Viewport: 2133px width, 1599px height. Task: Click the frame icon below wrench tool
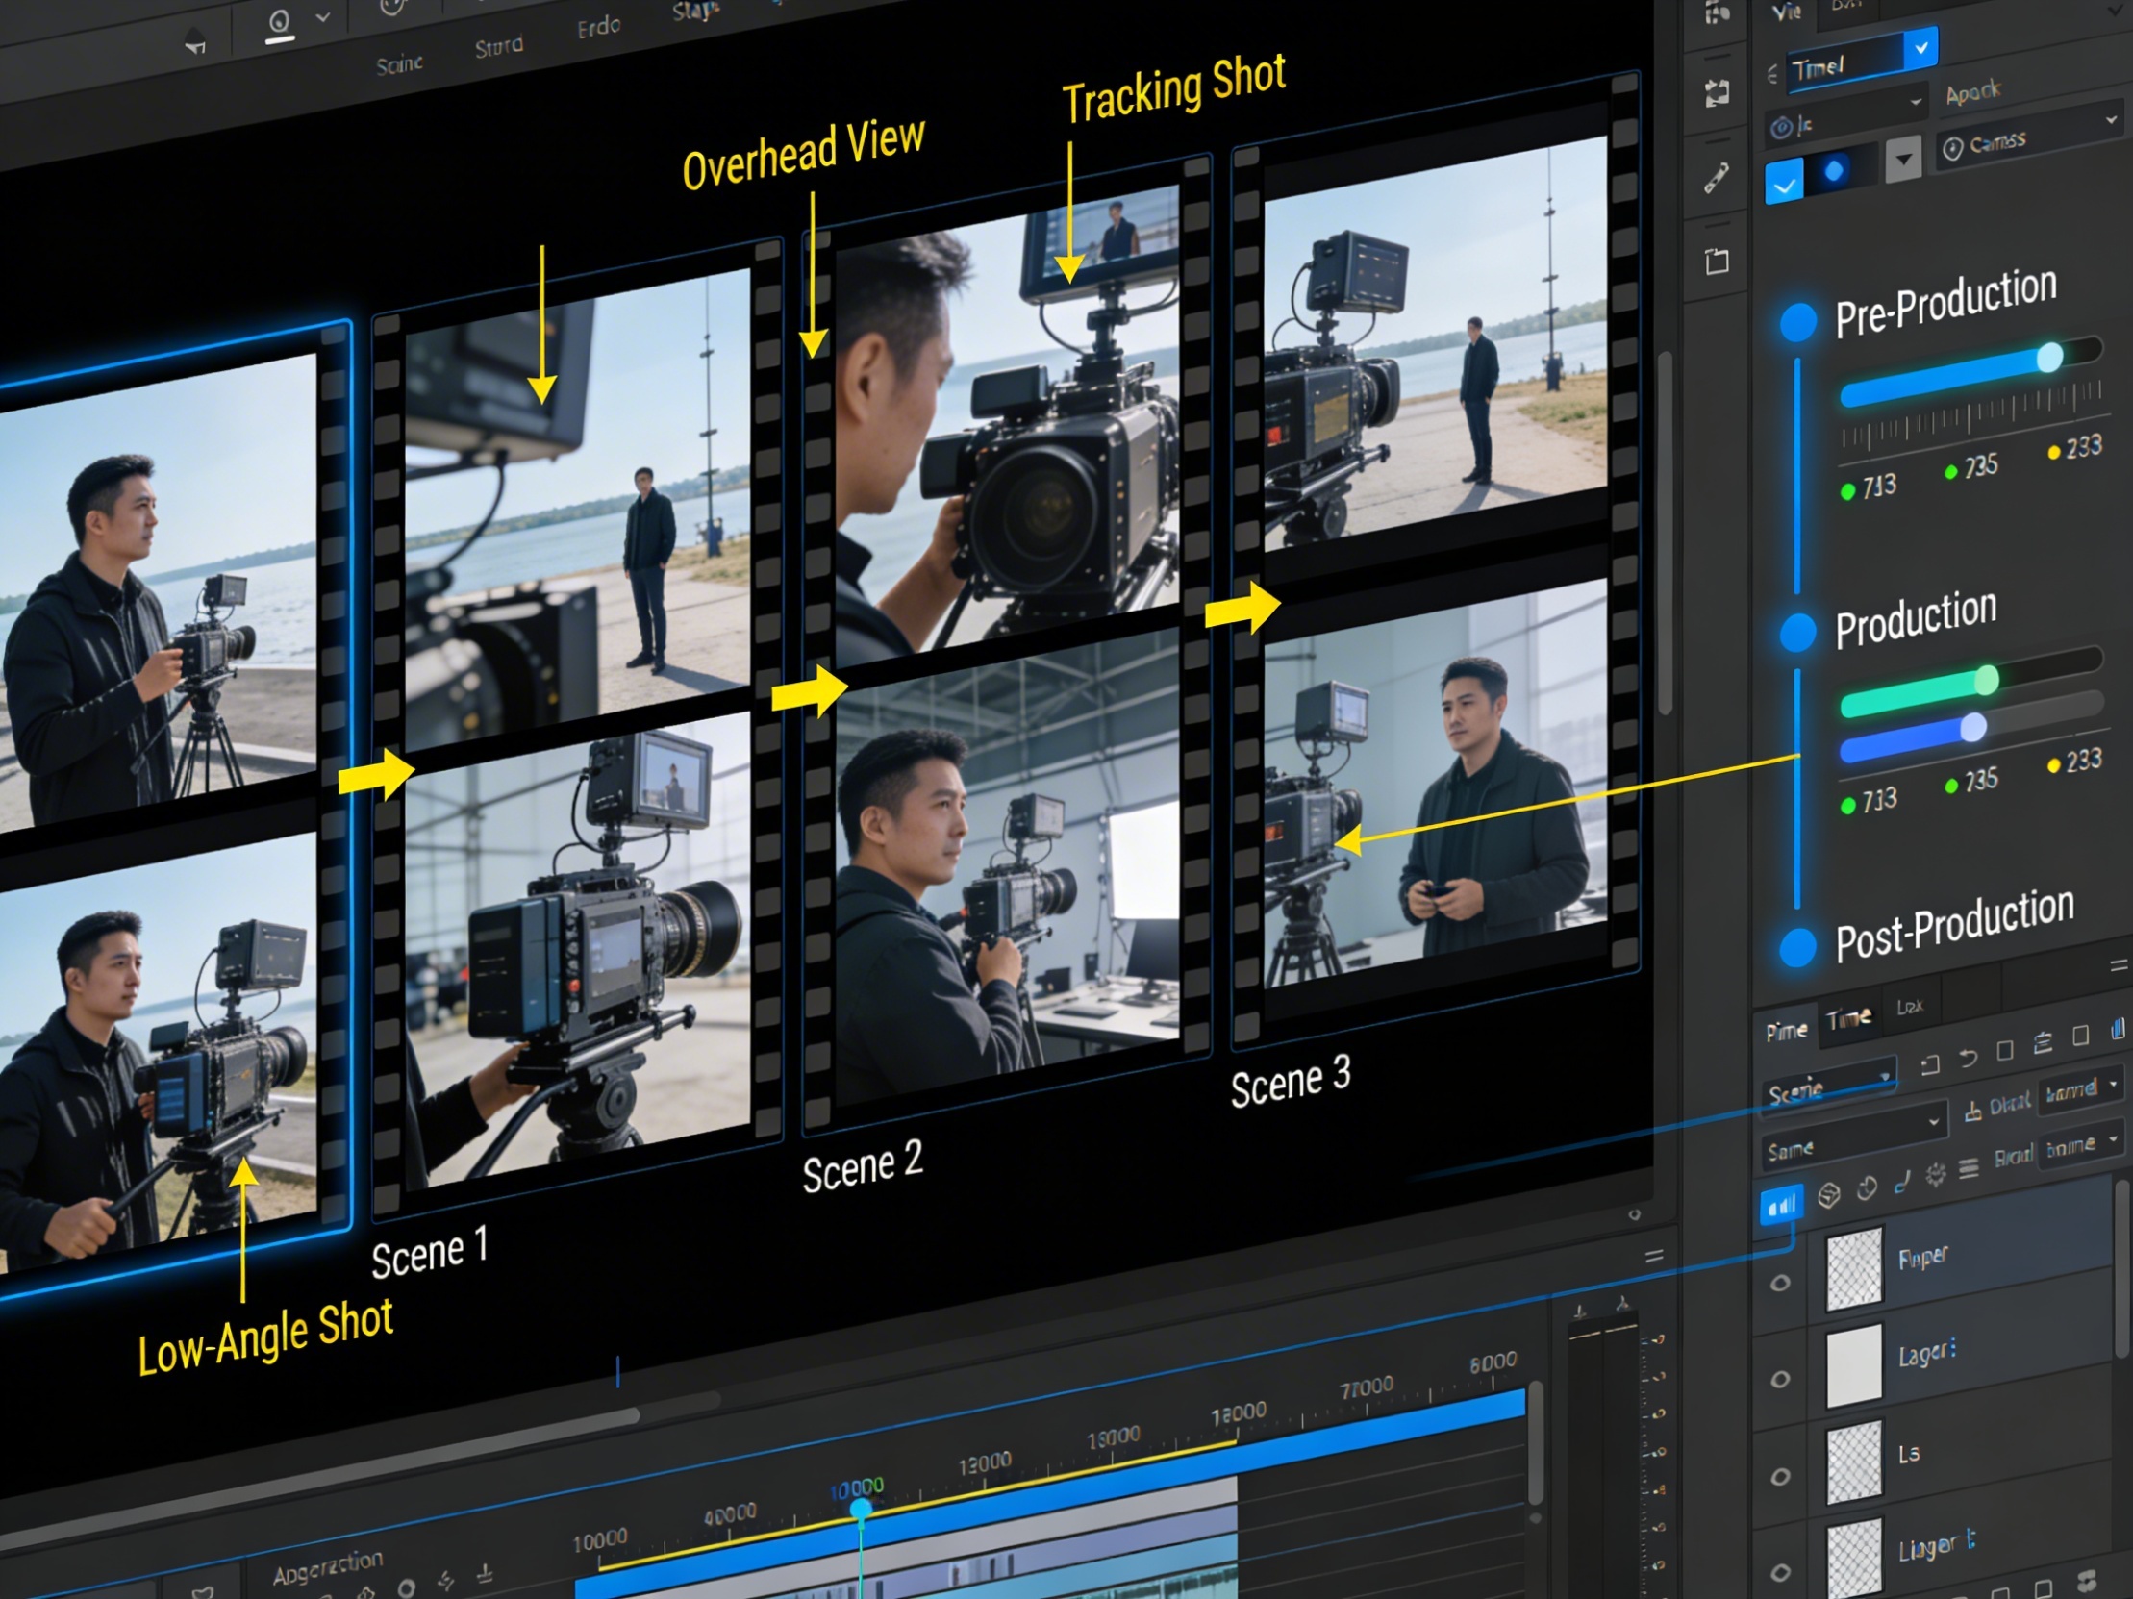point(1717,262)
